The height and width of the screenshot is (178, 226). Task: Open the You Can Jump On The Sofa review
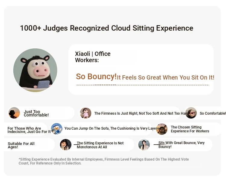tap(112, 128)
